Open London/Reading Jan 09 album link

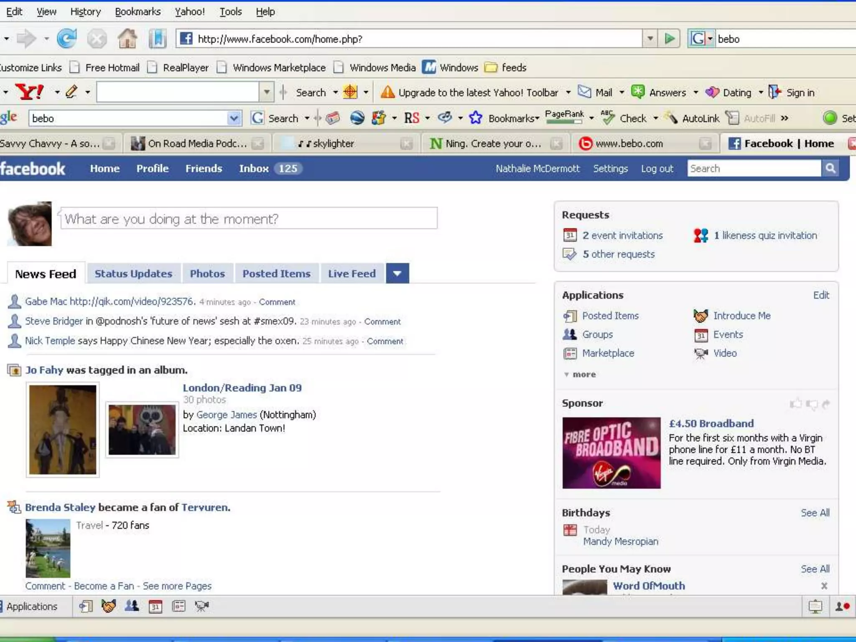(x=242, y=388)
